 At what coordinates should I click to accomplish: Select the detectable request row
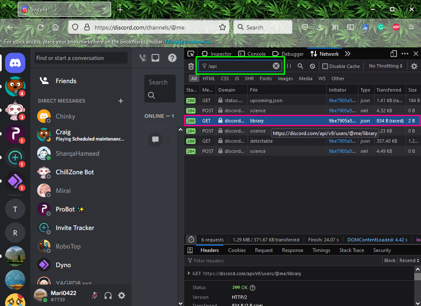[302, 141]
